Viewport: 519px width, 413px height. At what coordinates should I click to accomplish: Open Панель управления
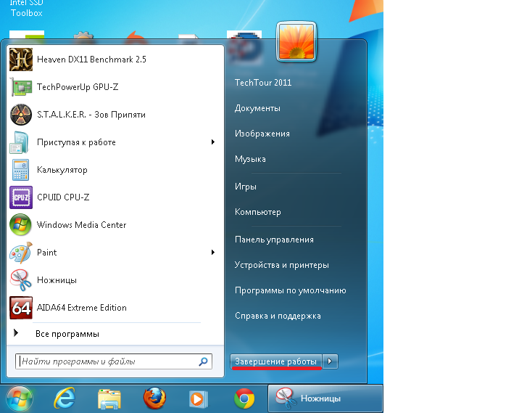tap(274, 240)
